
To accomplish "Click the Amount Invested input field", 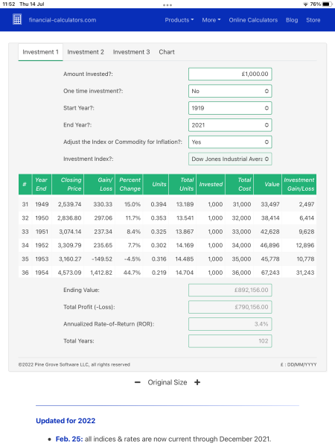I will coord(230,74).
